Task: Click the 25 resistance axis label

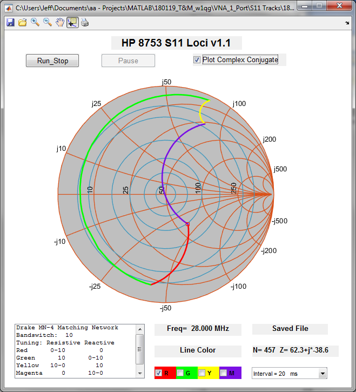Action: pos(126,190)
